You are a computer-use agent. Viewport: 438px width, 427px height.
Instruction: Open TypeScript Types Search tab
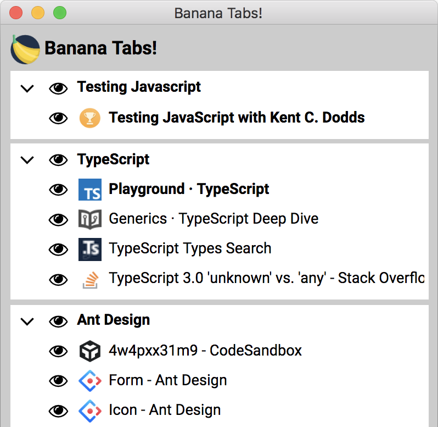(x=190, y=248)
